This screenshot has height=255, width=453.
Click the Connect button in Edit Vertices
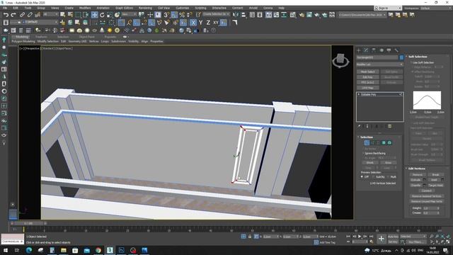pos(426,191)
